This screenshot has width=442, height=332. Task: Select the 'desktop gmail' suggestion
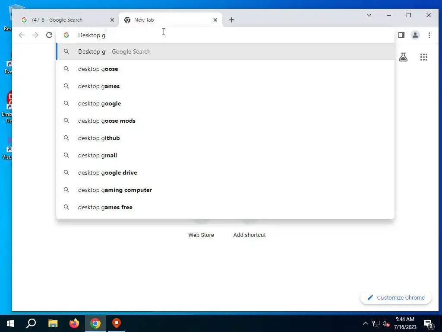(225, 155)
